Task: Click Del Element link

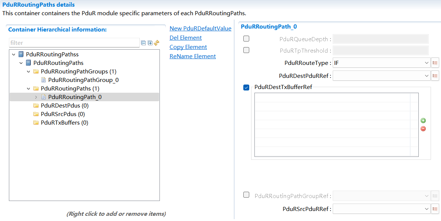Action: 185,38
